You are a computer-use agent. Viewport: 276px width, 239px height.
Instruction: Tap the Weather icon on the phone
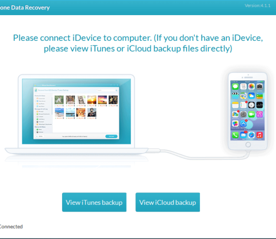pyautogui.click(x=251, y=96)
